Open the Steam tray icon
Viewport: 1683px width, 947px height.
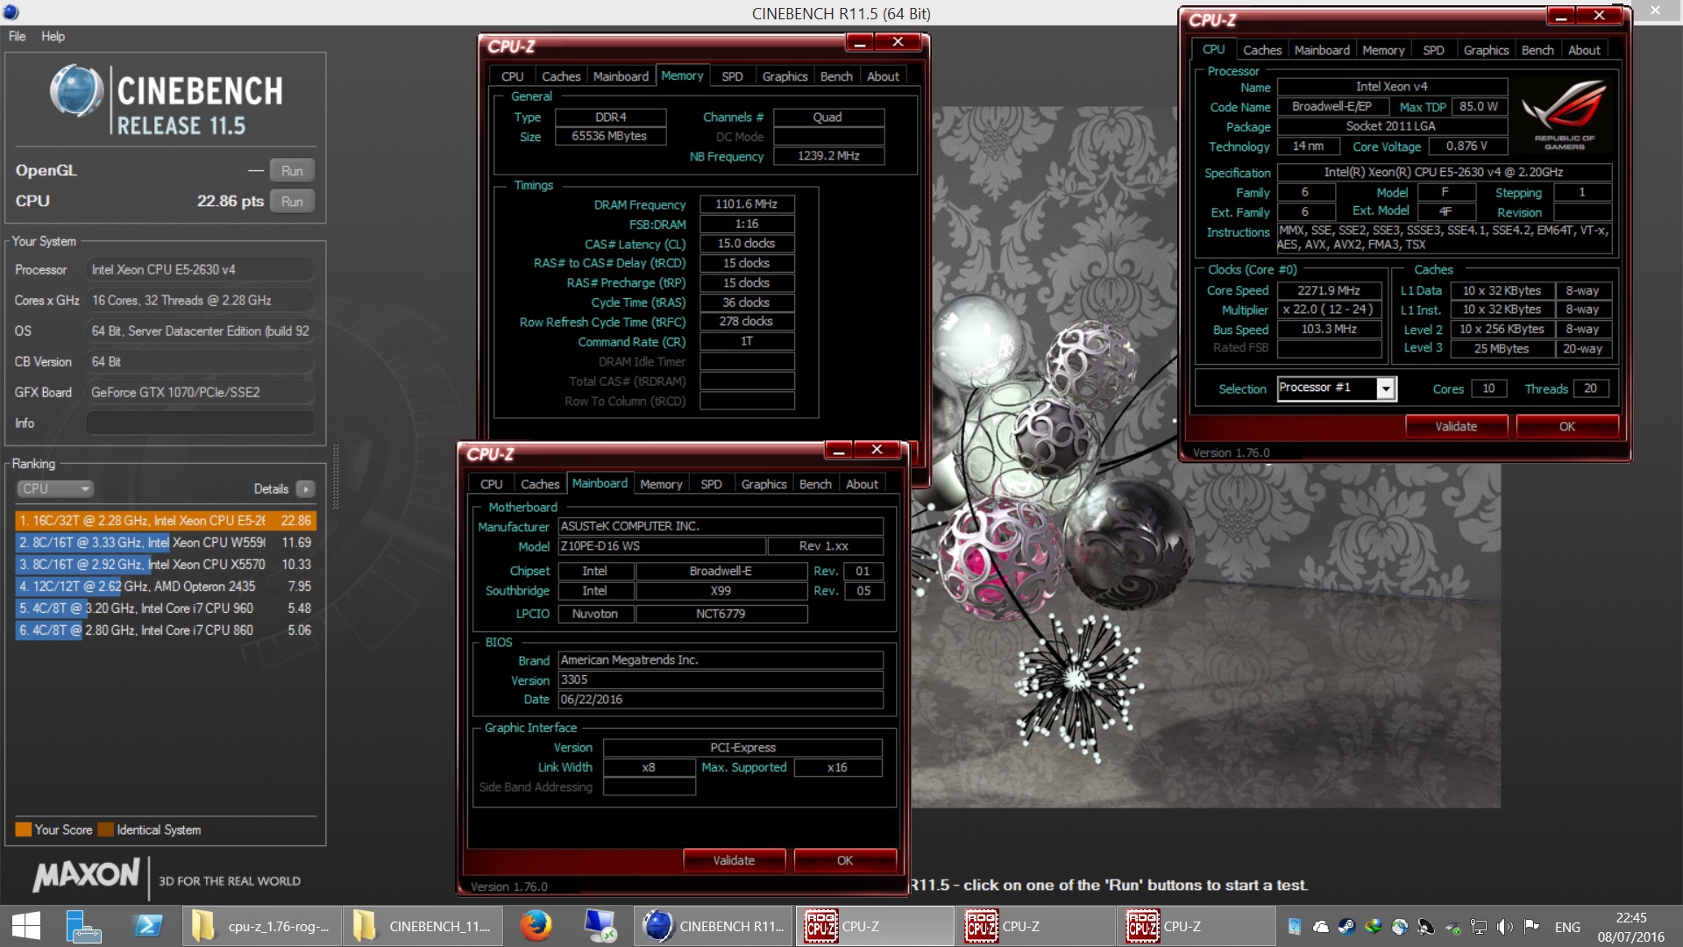(x=1347, y=927)
